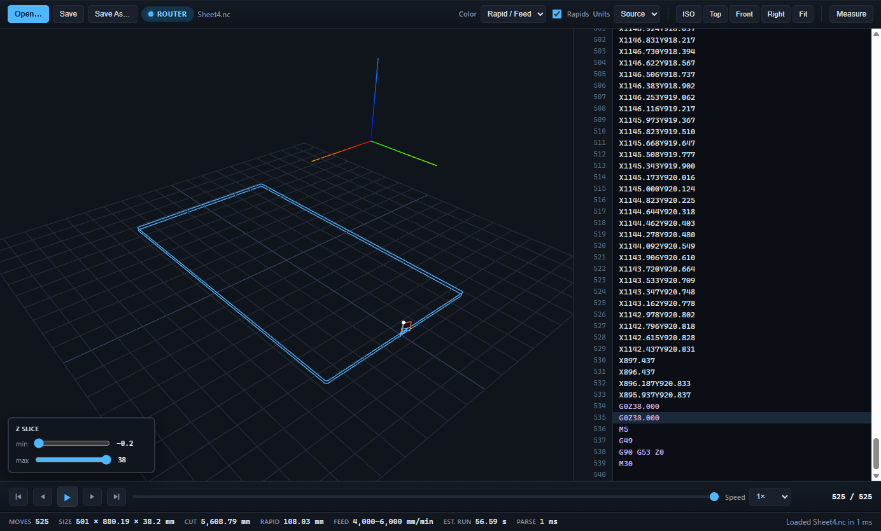Fit toolpath to view
The width and height of the screenshot is (881, 531).
pos(803,14)
